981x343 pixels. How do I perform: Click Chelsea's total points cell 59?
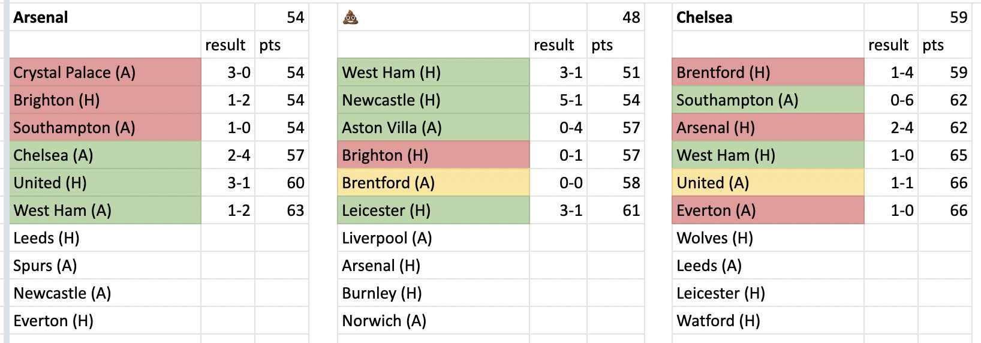pos(945,17)
